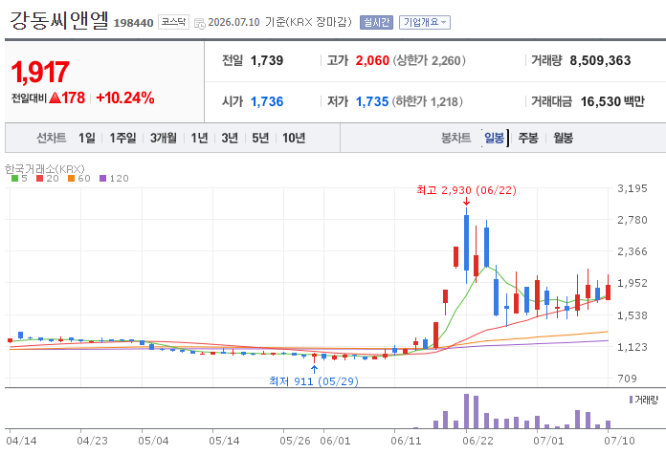Click the 상한가 2,260 text
The width and height of the screenshot is (666, 455).
click(429, 60)
